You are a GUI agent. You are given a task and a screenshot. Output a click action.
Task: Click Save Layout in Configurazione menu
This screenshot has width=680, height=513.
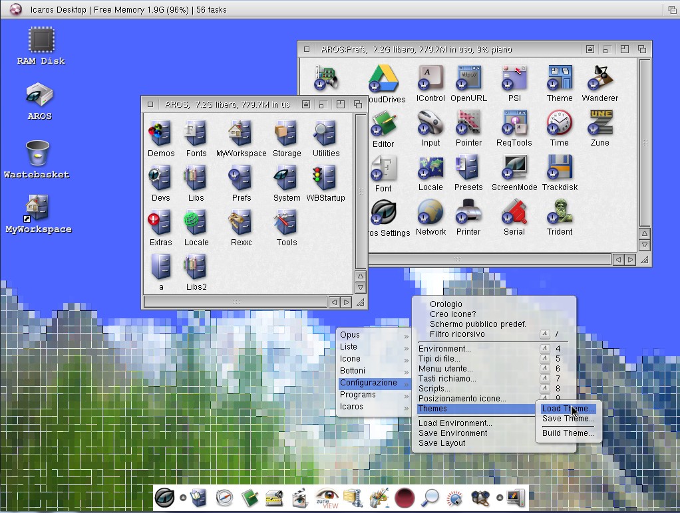[x=442, y=443]
